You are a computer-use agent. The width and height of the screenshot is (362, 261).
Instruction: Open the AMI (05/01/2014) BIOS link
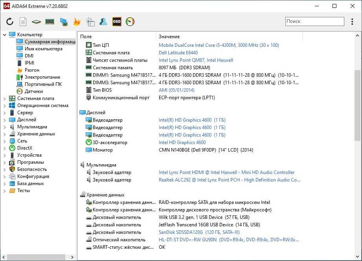(176, 90)
